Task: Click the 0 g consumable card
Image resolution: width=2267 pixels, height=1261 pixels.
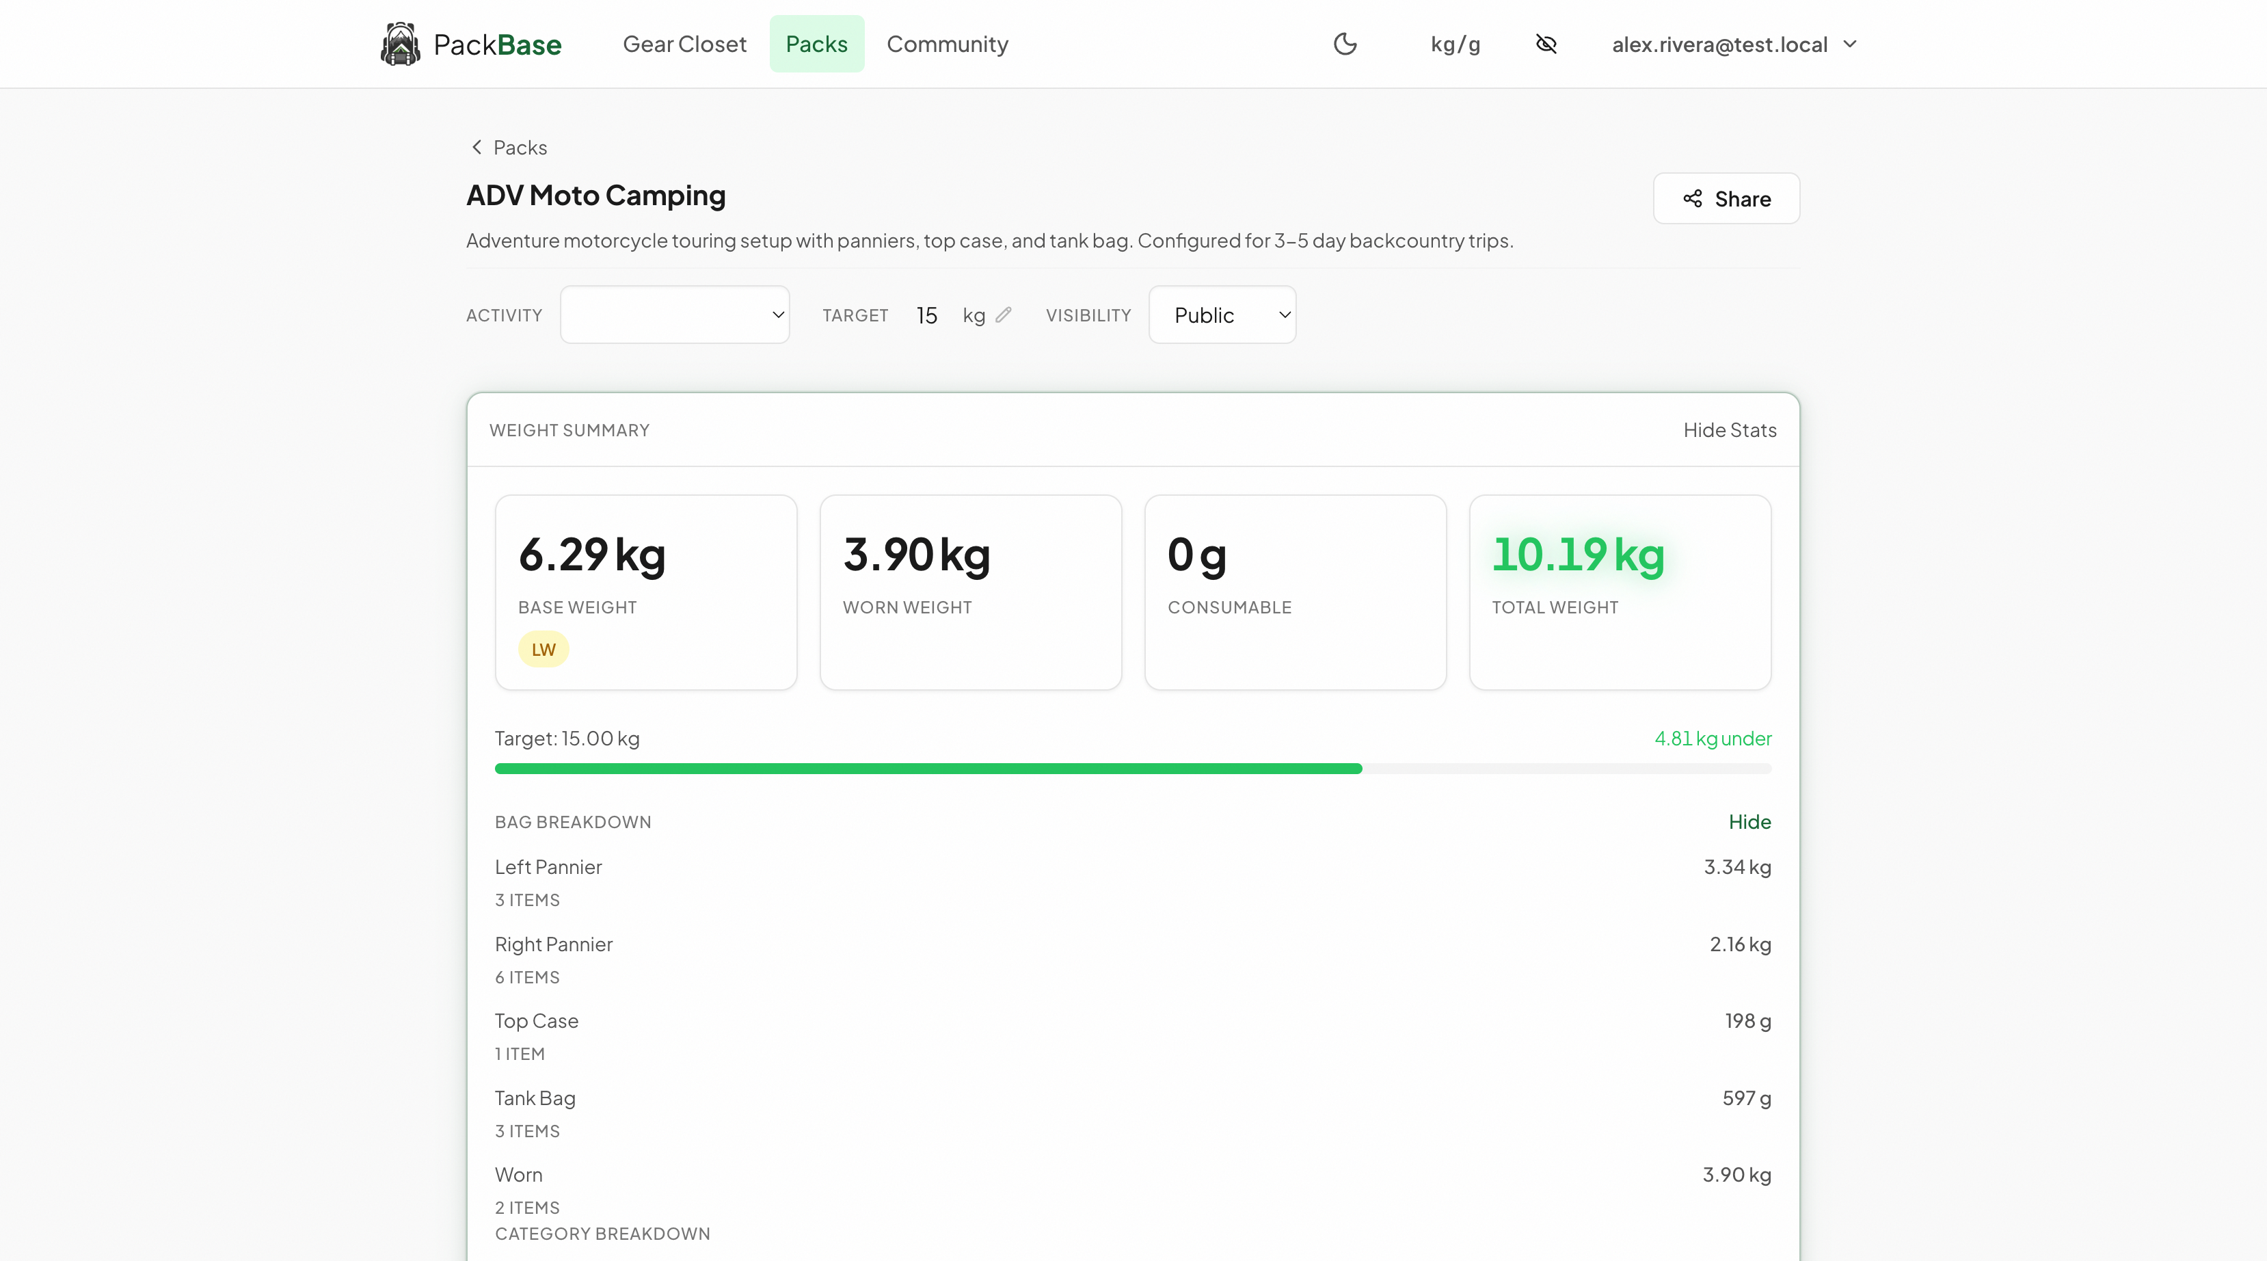Action: coord(1296,592)
